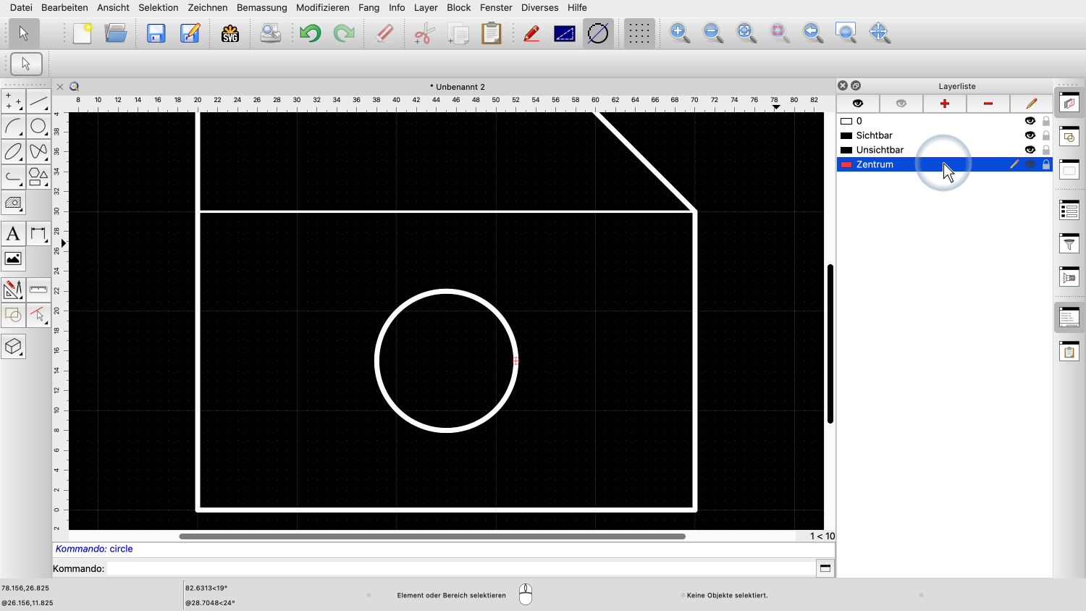This screenshot has width=1086, height=611.
Task: Select the Hatch fill tool
Action: click(13, 203)
